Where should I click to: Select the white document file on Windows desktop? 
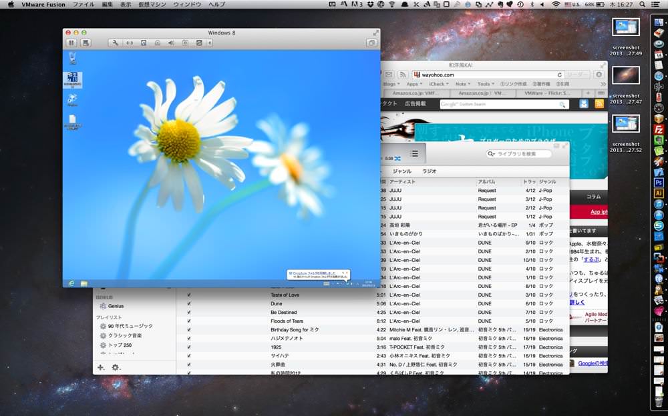(x=72, y=122)
